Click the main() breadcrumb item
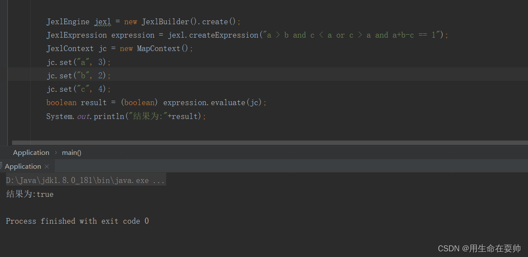 pyautogui.click(x=71, y=153)
